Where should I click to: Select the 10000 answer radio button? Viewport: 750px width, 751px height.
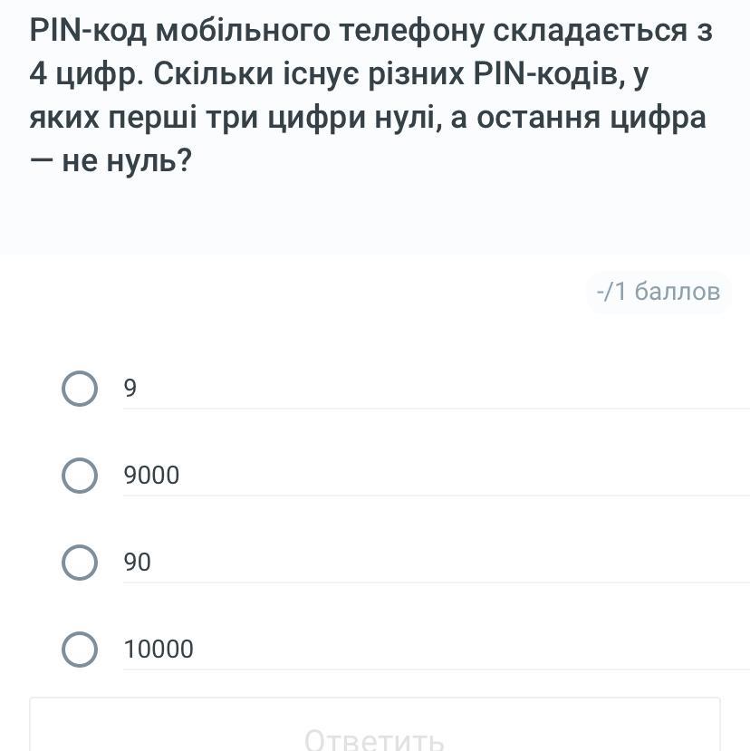(x=80, y=650)
